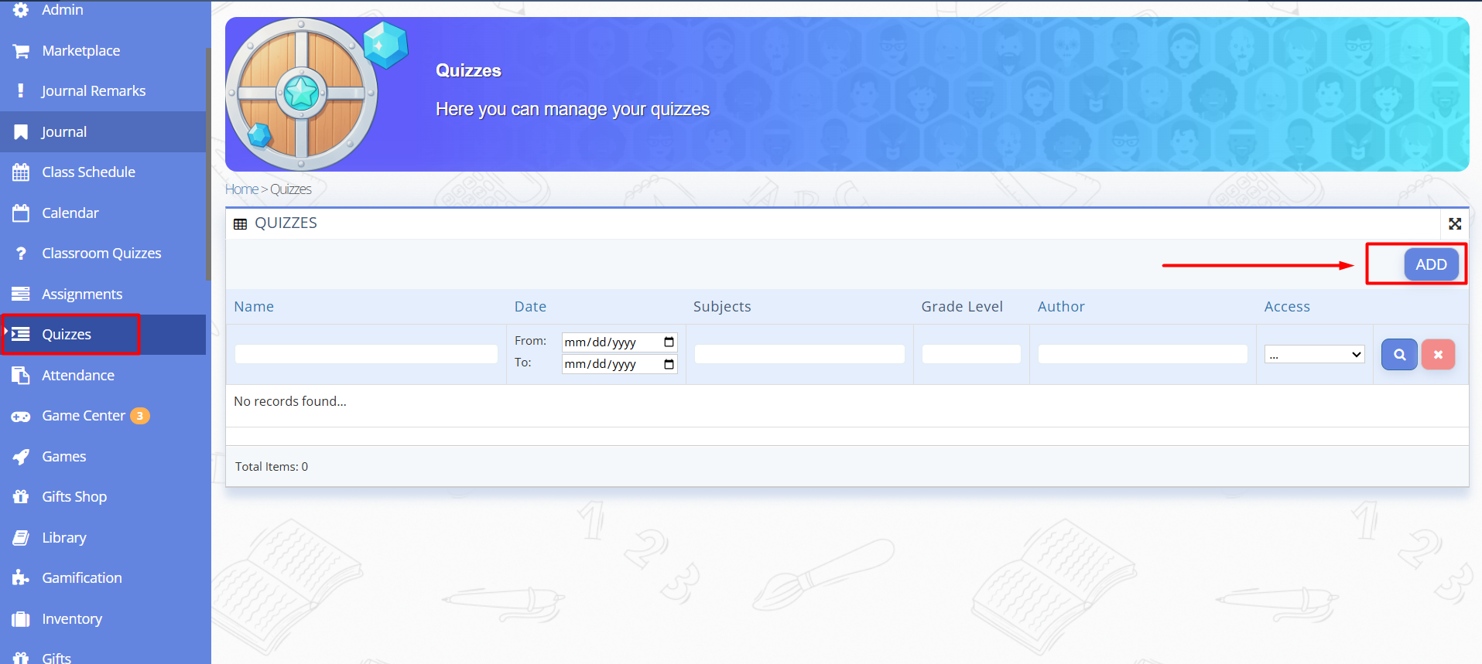Click the Games rocket icon

(x=21, y=457)
